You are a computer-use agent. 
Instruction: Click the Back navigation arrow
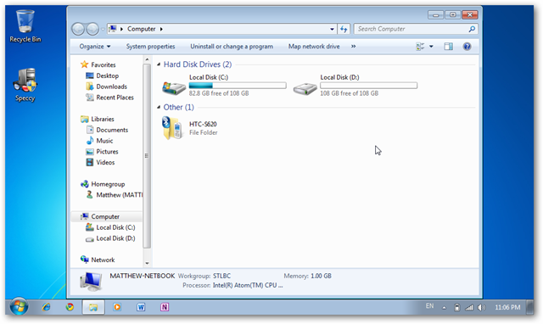coord(78,29)
